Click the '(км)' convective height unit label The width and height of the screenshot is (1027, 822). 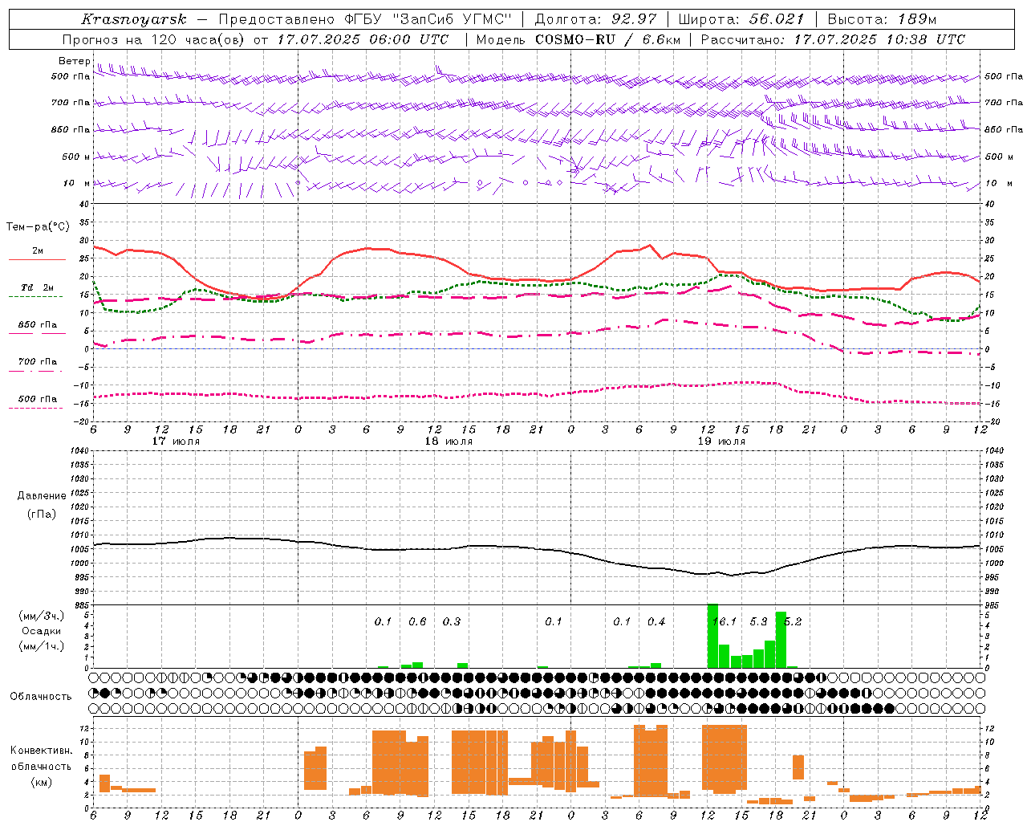[41, 782]
